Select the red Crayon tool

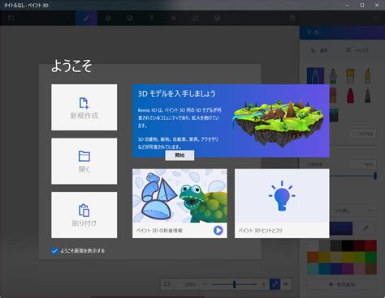click(350, 95)
